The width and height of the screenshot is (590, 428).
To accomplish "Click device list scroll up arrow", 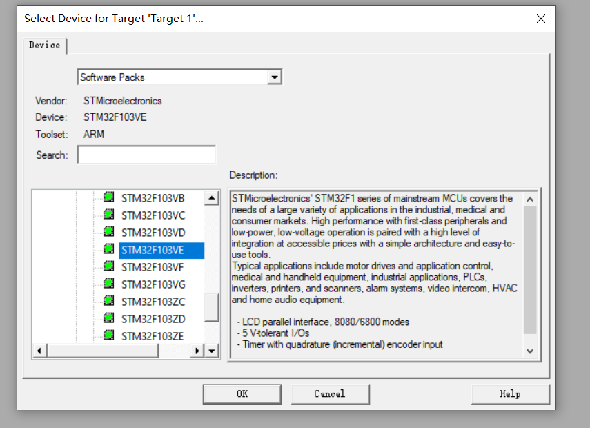I will pyautogui.click(x=212, y=198).
